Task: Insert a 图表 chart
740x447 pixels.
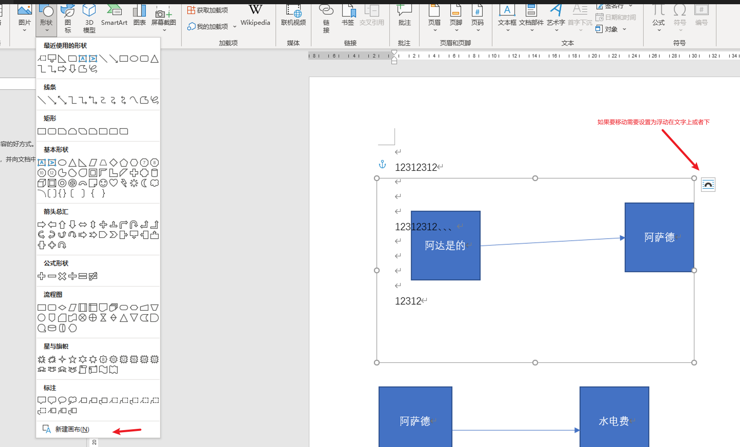Action: coord(140,16)
